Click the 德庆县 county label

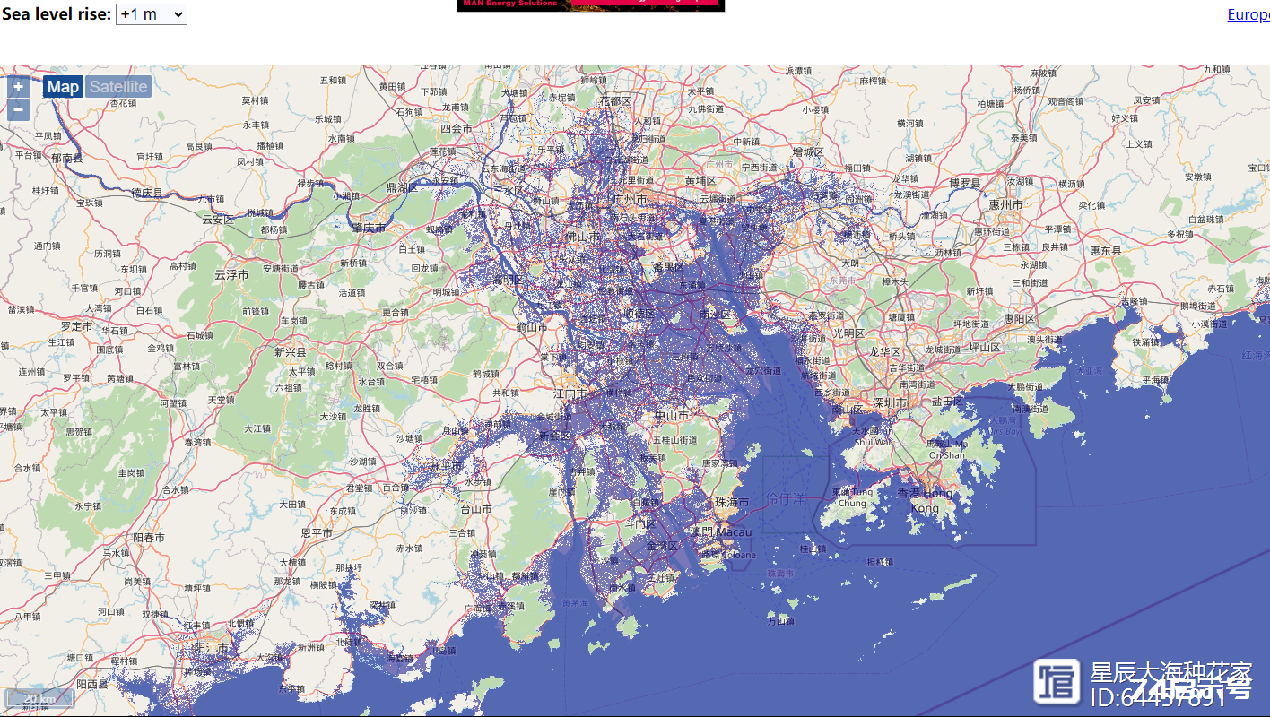(147, 193)
